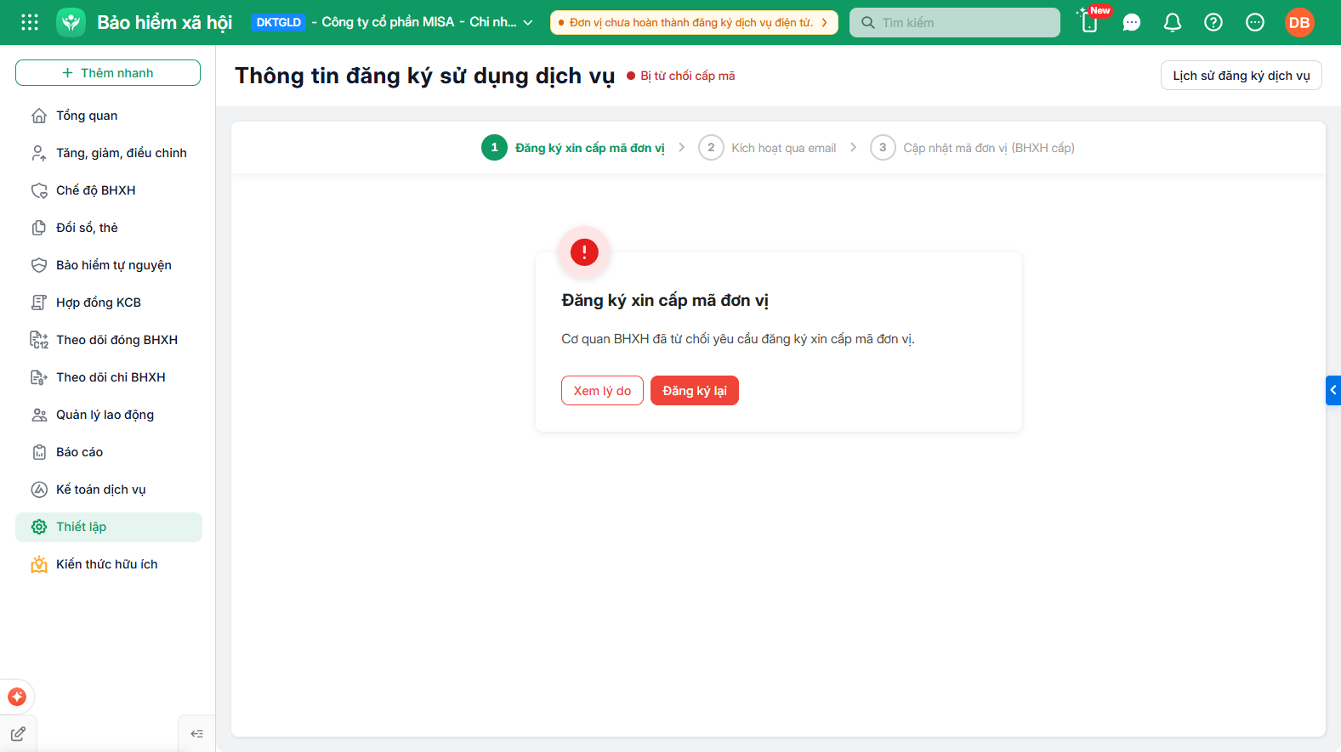The height and width of the screenshot is (752, 1341).
Task: Click the Hợp đồng KCB icon
Action: [39, 302]
